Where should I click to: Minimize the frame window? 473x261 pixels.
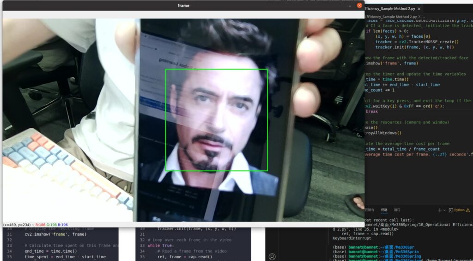click(350, 6)
